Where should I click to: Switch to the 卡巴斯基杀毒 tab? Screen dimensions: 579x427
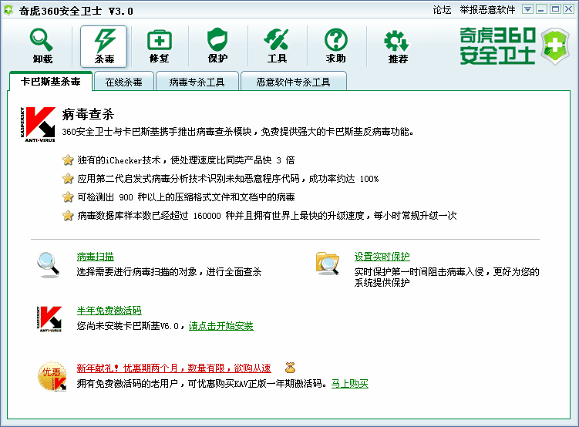click(51, 81)
